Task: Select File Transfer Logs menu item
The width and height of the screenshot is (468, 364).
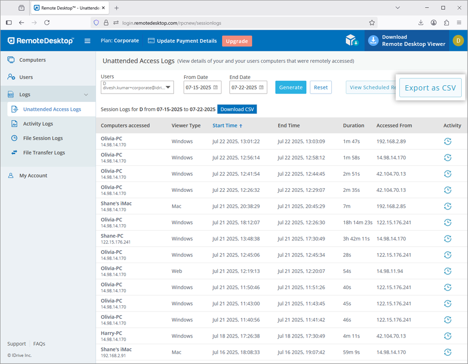Action: click(44, 153)
